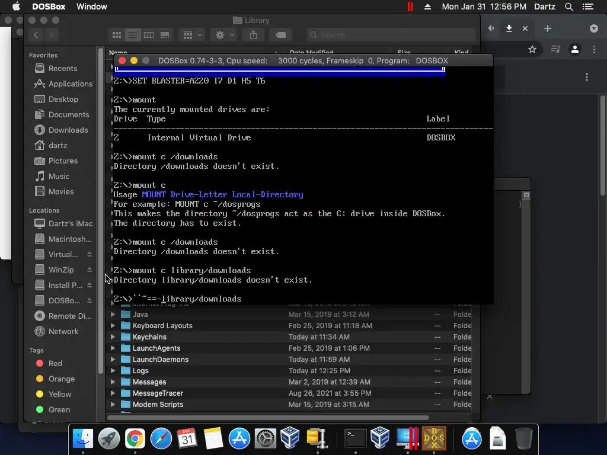
Task: Launch Google Chrome from the Dock
Action: click(135, 438)
